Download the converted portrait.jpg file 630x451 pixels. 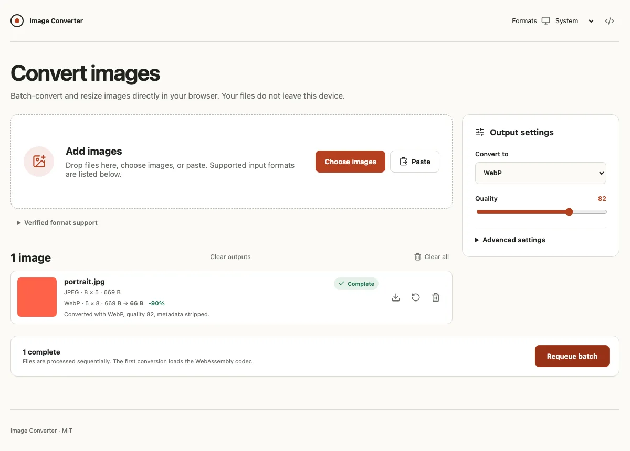[396, 297]
